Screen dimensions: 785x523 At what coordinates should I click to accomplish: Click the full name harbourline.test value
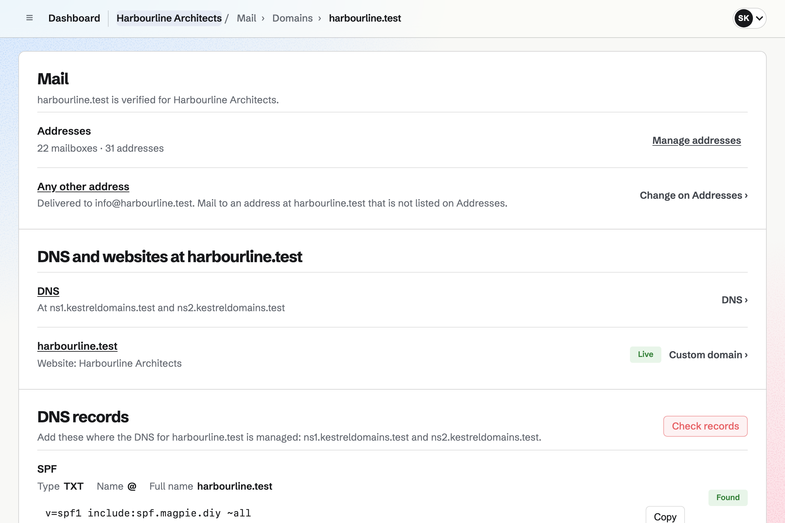click(x=235, y=486)
